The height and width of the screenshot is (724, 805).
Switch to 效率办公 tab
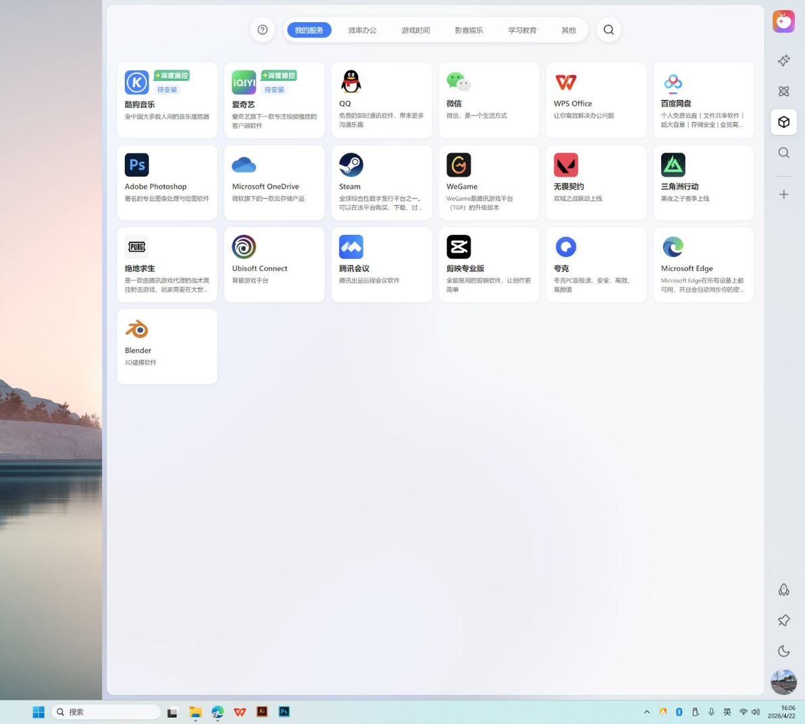(x=363, y=30)
